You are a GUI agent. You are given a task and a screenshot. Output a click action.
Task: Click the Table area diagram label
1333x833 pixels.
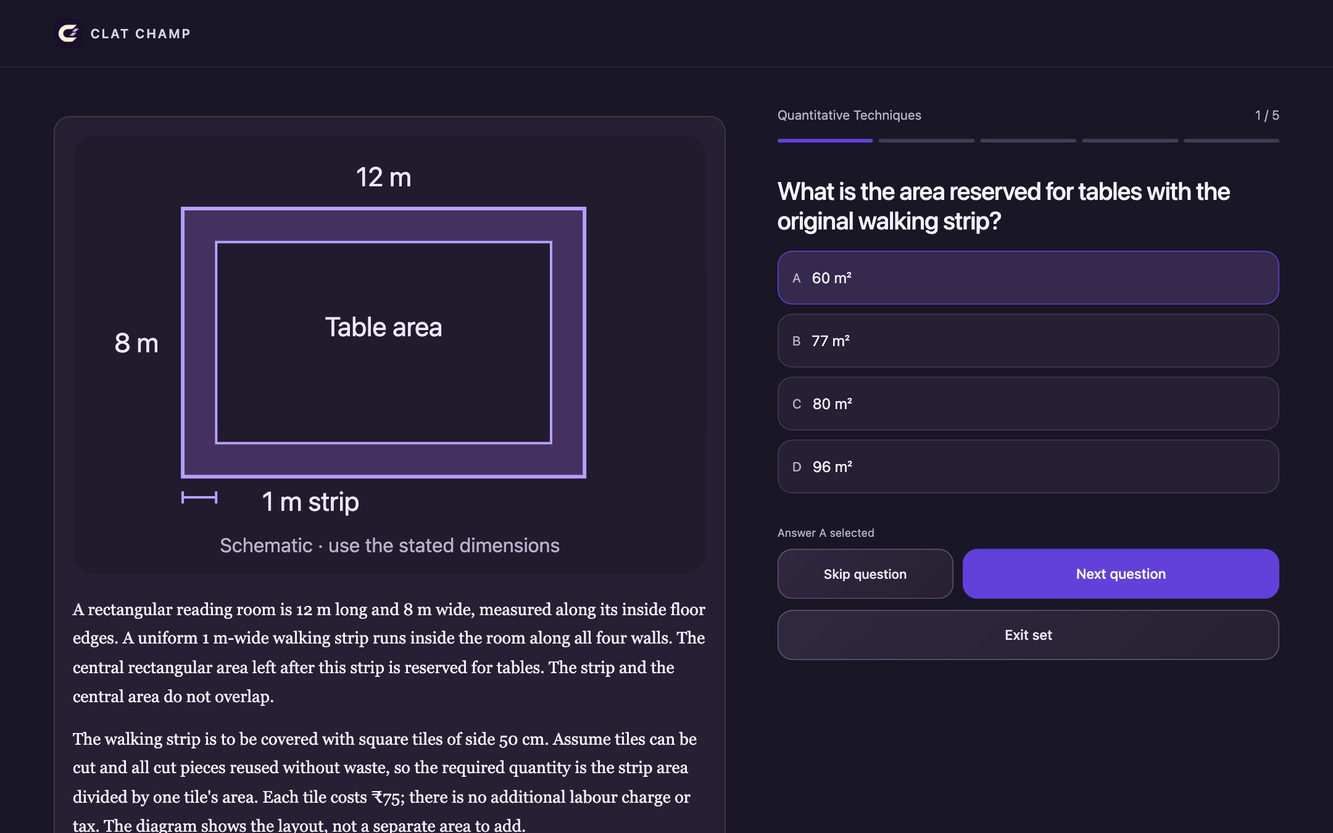tap(383, 327)
